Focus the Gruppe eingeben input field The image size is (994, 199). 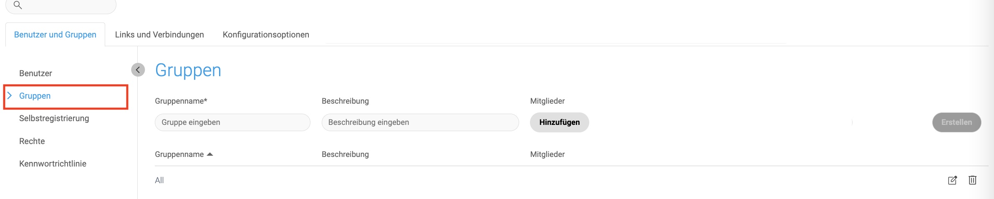(232, 122)
